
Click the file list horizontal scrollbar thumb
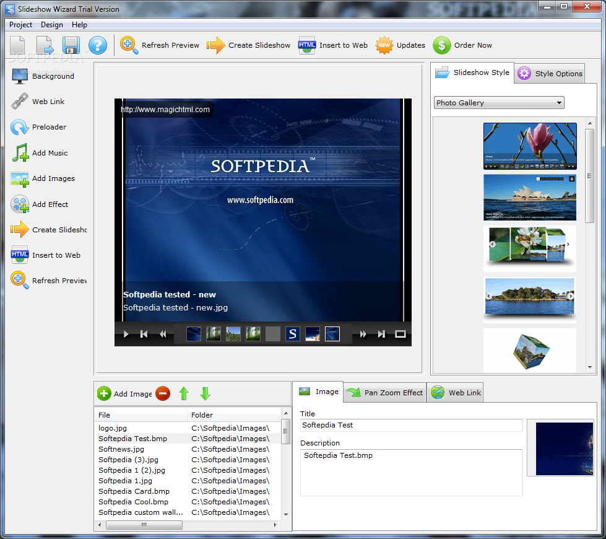pyautogui.click(x=144, y=525)
